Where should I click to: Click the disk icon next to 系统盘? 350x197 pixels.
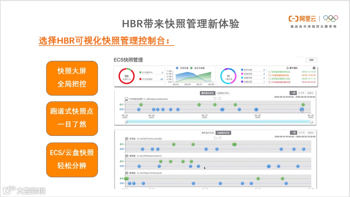click(x=127, y=139)
